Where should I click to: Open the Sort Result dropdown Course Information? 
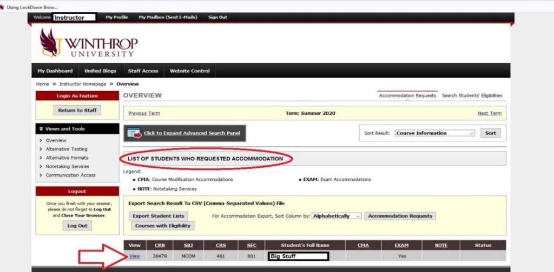click(434, 133)
